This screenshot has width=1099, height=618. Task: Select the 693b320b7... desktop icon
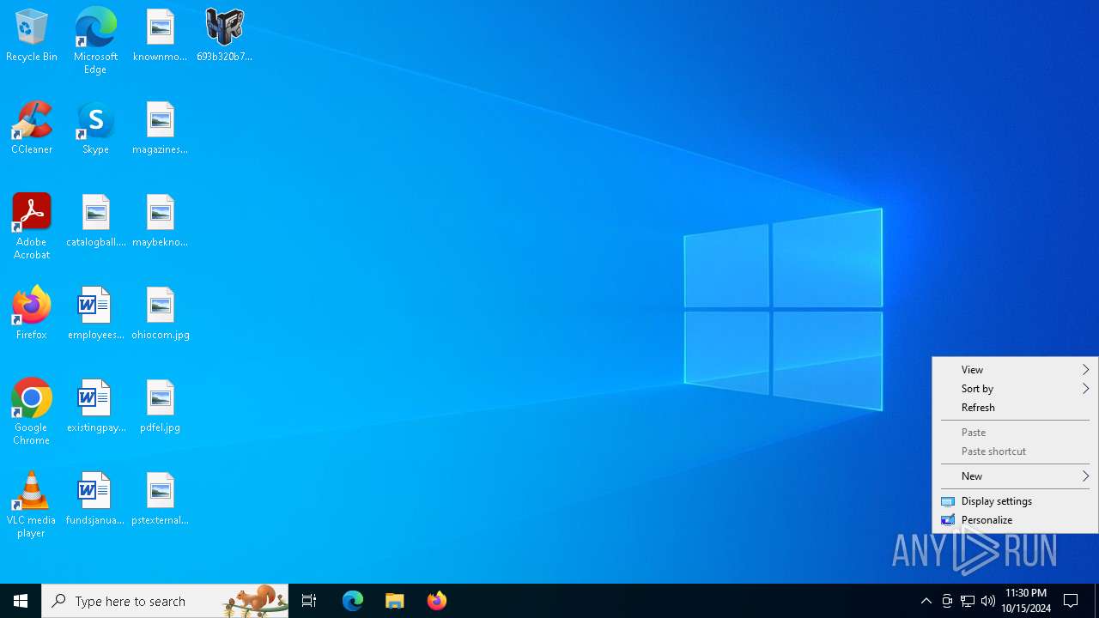tap(224, 36)
